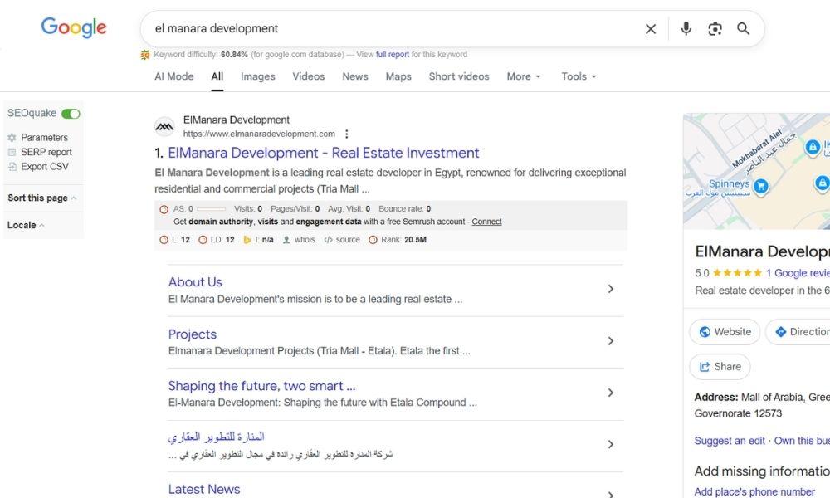
Task: Click the magnifying glass search button
Action: [744, 29]
